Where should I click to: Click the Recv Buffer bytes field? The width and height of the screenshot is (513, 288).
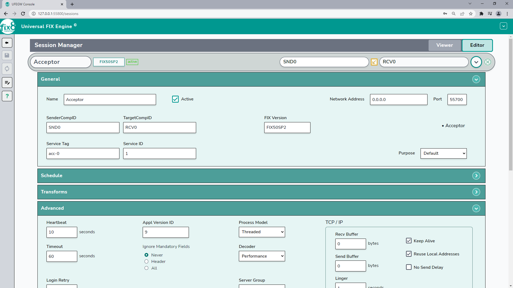(x=351, y=244)
